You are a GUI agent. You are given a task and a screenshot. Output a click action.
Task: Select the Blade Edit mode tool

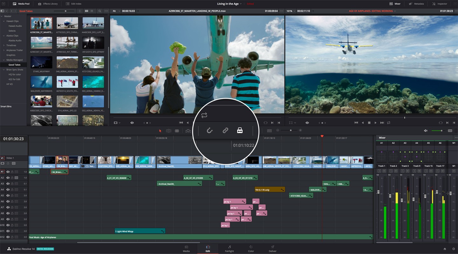click(x=177, y=131)
